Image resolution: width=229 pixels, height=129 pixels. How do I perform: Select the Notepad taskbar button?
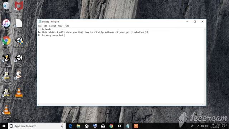coord(128,126)
